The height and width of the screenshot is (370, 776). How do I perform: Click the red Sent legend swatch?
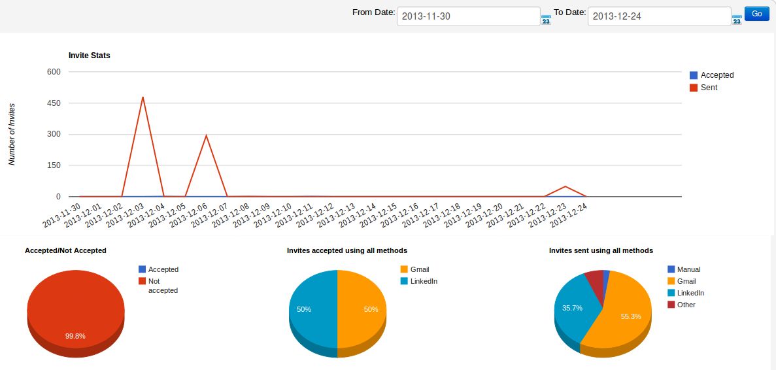coord(694,88)
